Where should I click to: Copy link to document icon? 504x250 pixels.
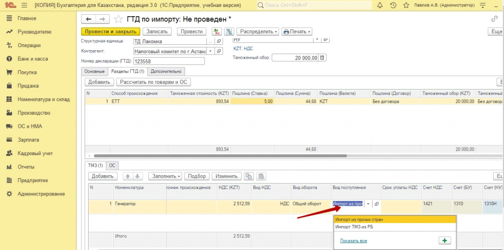point(495,19)
